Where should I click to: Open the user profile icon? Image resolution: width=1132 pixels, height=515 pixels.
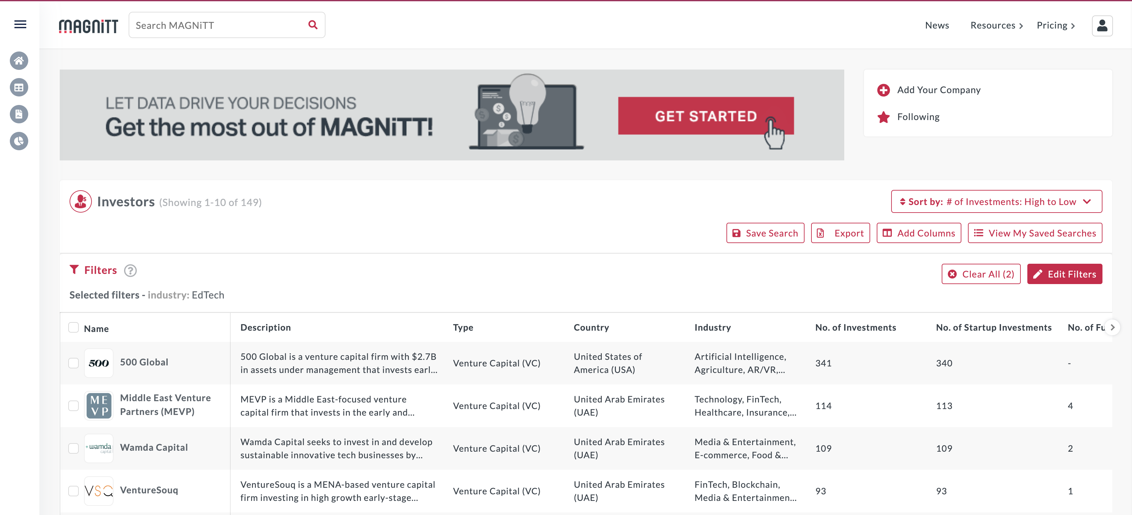coord(1102,26)
